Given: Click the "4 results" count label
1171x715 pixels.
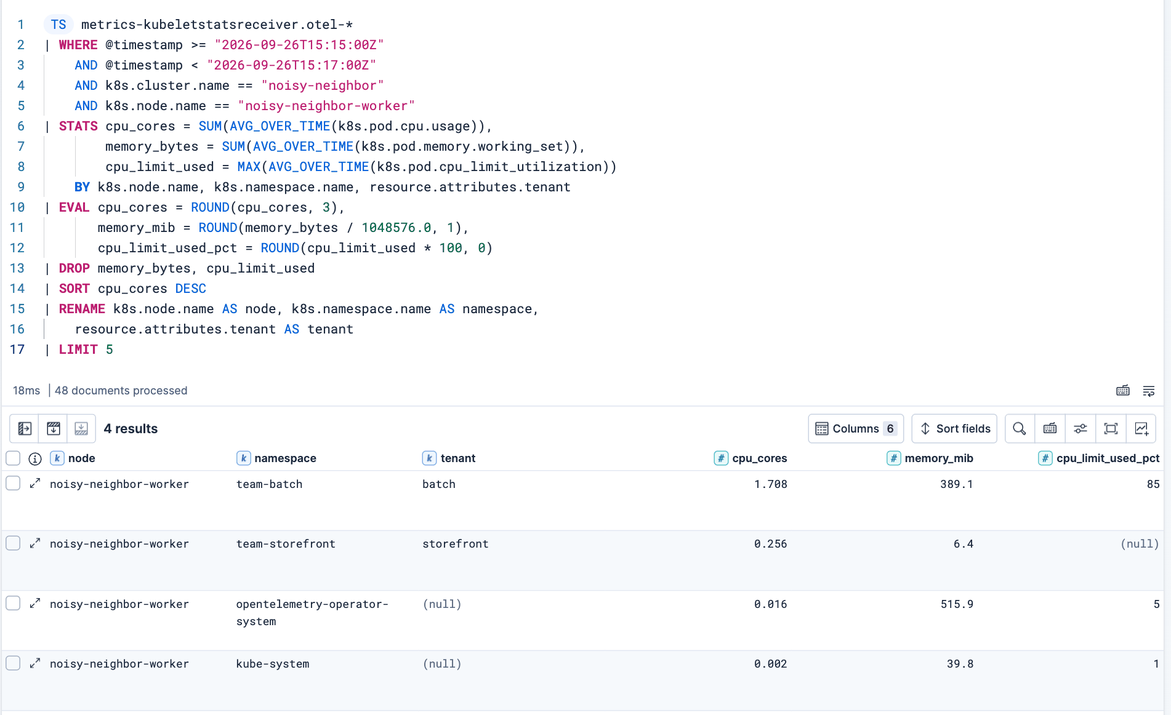Looking at the screenshot, I should click(x=131, y=429).
